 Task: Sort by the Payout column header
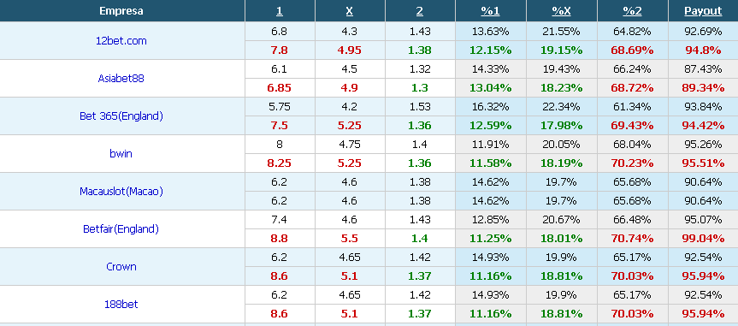click(x=703, y=11)
